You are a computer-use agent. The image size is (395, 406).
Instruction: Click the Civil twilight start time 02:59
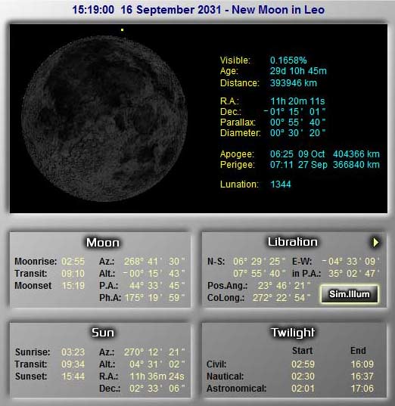303,364
